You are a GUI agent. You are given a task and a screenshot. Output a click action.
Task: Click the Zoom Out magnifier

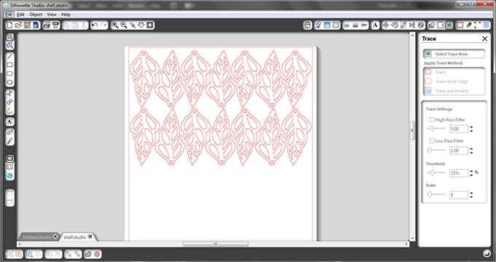(124, 25)
